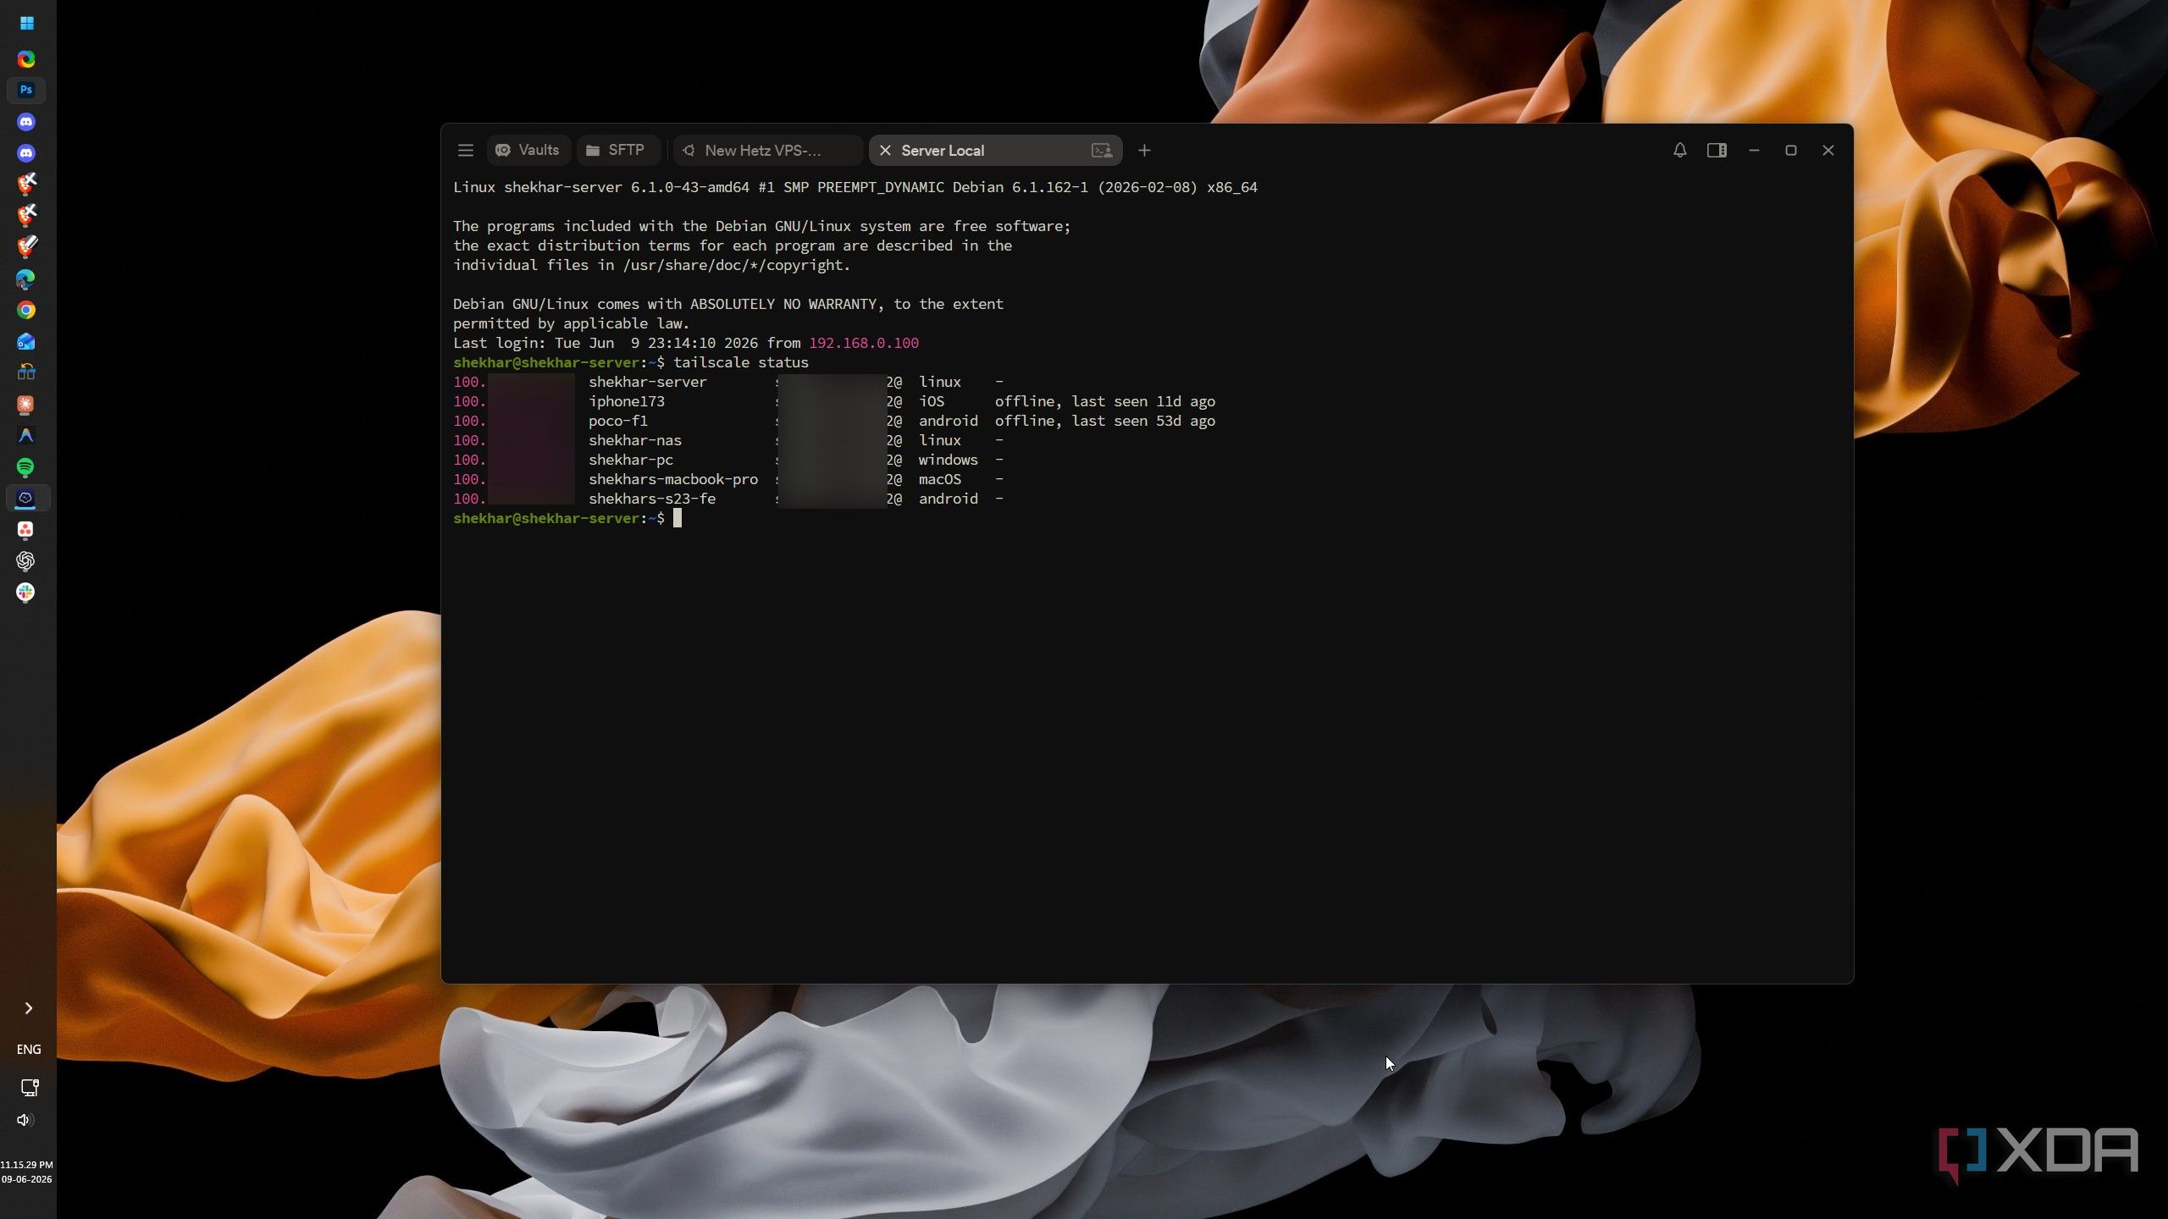Open Photoshop from the taskbar
2168x1219 pixels.
point(26,90)
